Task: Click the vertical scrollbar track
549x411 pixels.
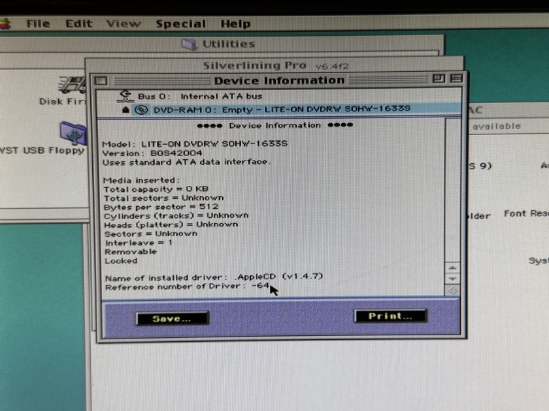Action: (452, 196)
